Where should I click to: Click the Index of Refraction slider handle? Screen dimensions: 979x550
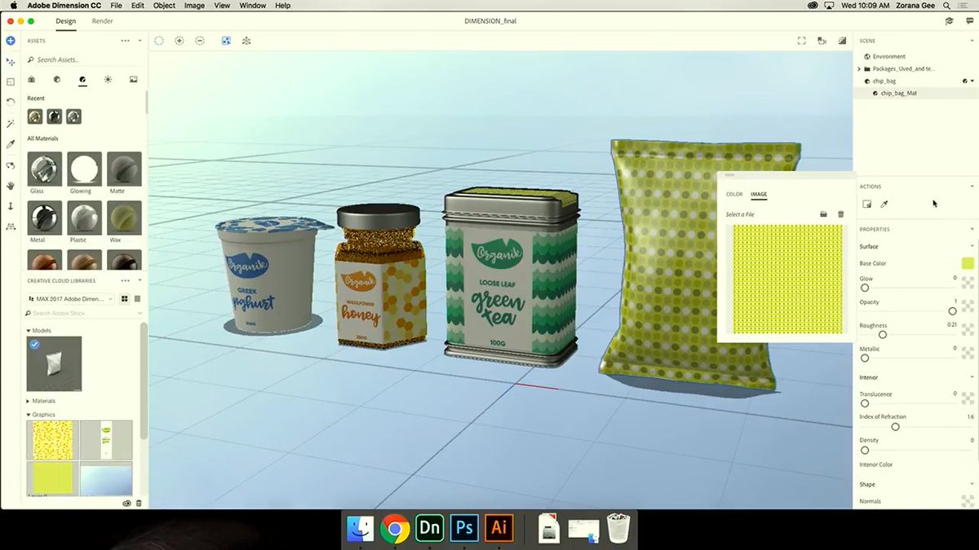click(x=895, y=426)
